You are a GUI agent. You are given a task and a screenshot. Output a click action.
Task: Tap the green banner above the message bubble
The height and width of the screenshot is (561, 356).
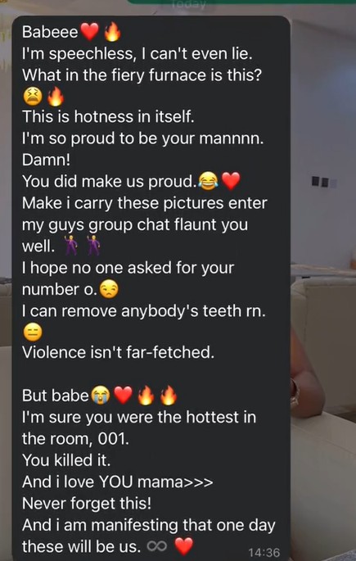pyautogui.click(x=241, y=2)
